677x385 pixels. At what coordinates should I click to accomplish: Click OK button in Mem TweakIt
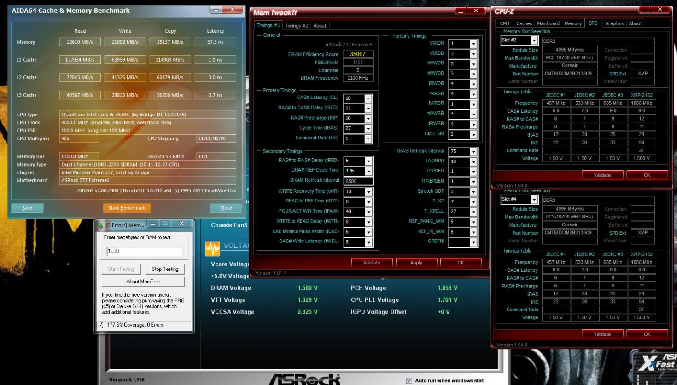click(461, 263)
